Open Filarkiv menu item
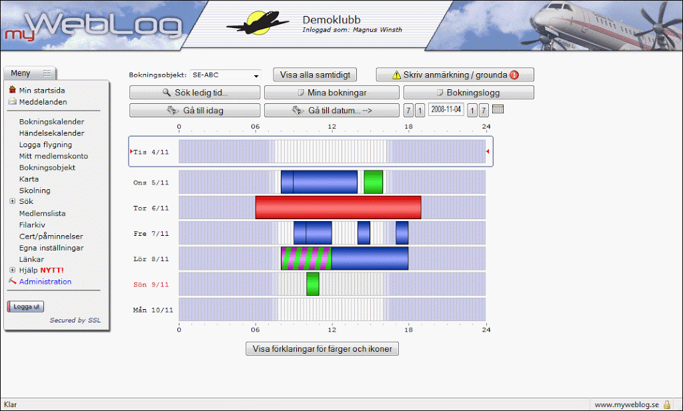Screen dimensions: 683x411 coord(32,225)
